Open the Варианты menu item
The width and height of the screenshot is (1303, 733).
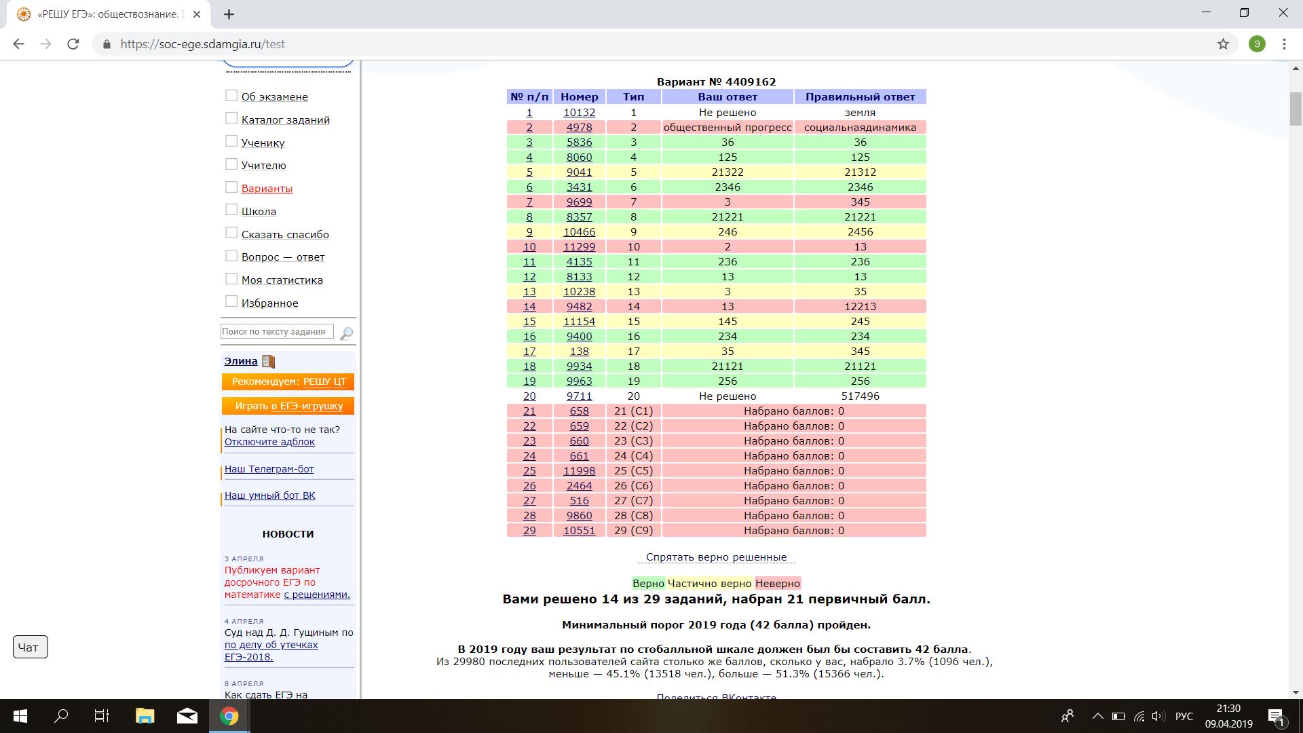tap(267, 189)
